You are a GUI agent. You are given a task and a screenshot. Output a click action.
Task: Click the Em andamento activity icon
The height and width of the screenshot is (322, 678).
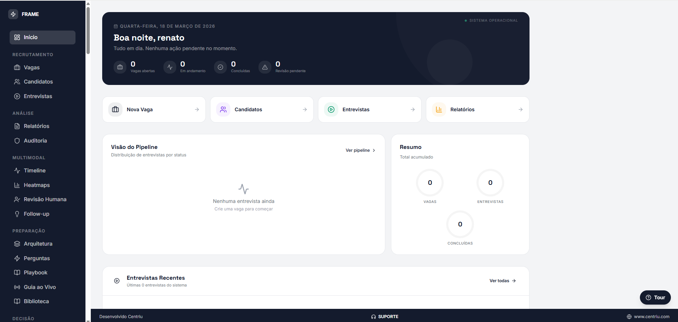pyautogui.click(x=170, y=67)
